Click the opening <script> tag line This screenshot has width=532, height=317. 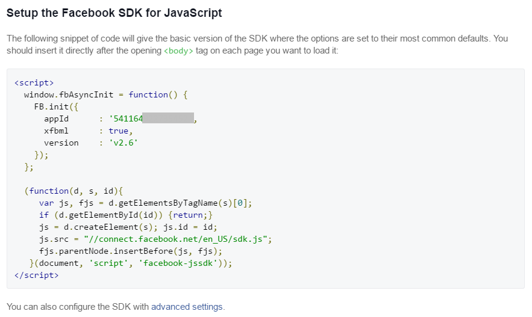click(x=34, y=82)
